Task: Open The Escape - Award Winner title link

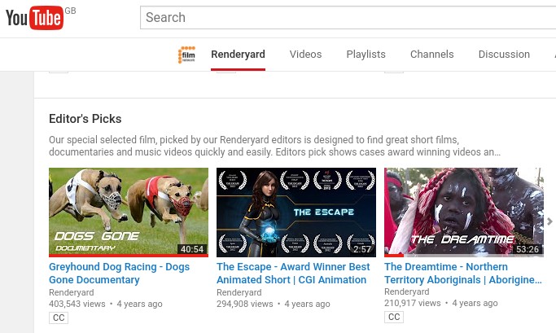Action: click(293, 273)
